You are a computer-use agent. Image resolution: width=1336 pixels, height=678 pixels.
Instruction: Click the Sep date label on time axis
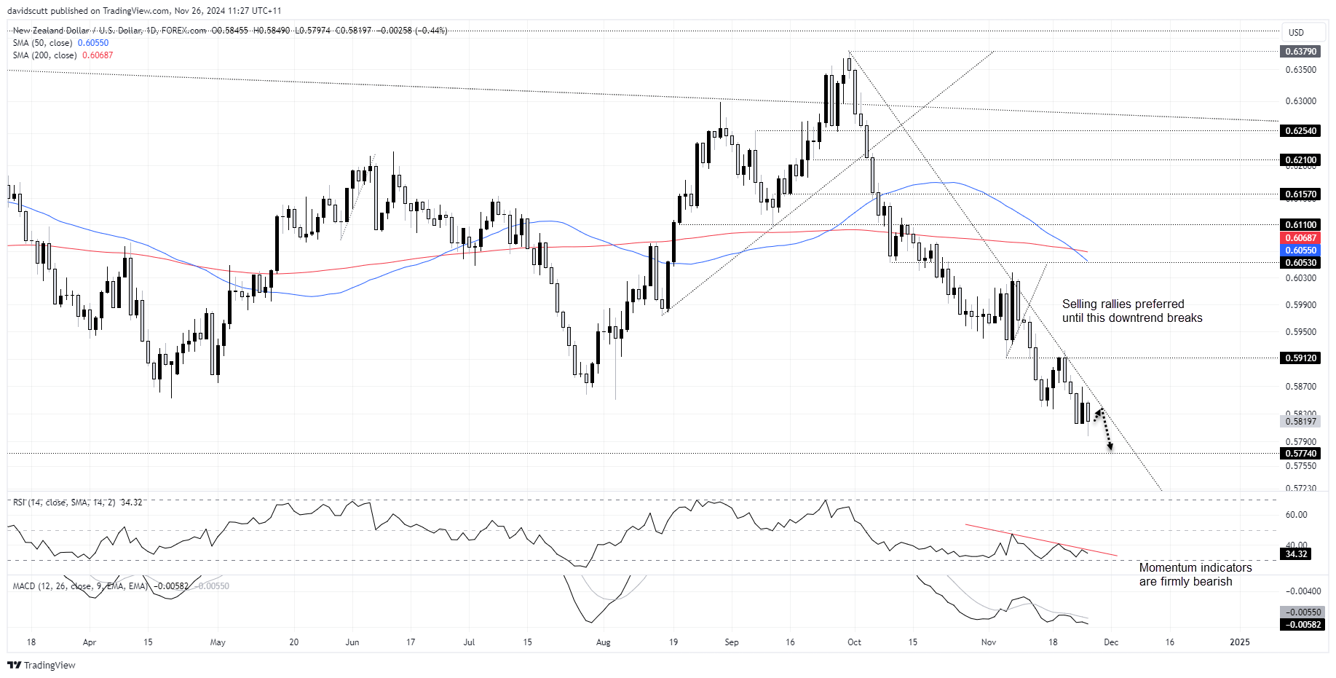pyautogui.click(x=732, y=642)
